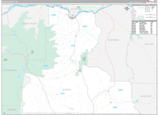Click the large "City" legend sample text
Screen dimensions: 158x115
[x=153, y=7]
